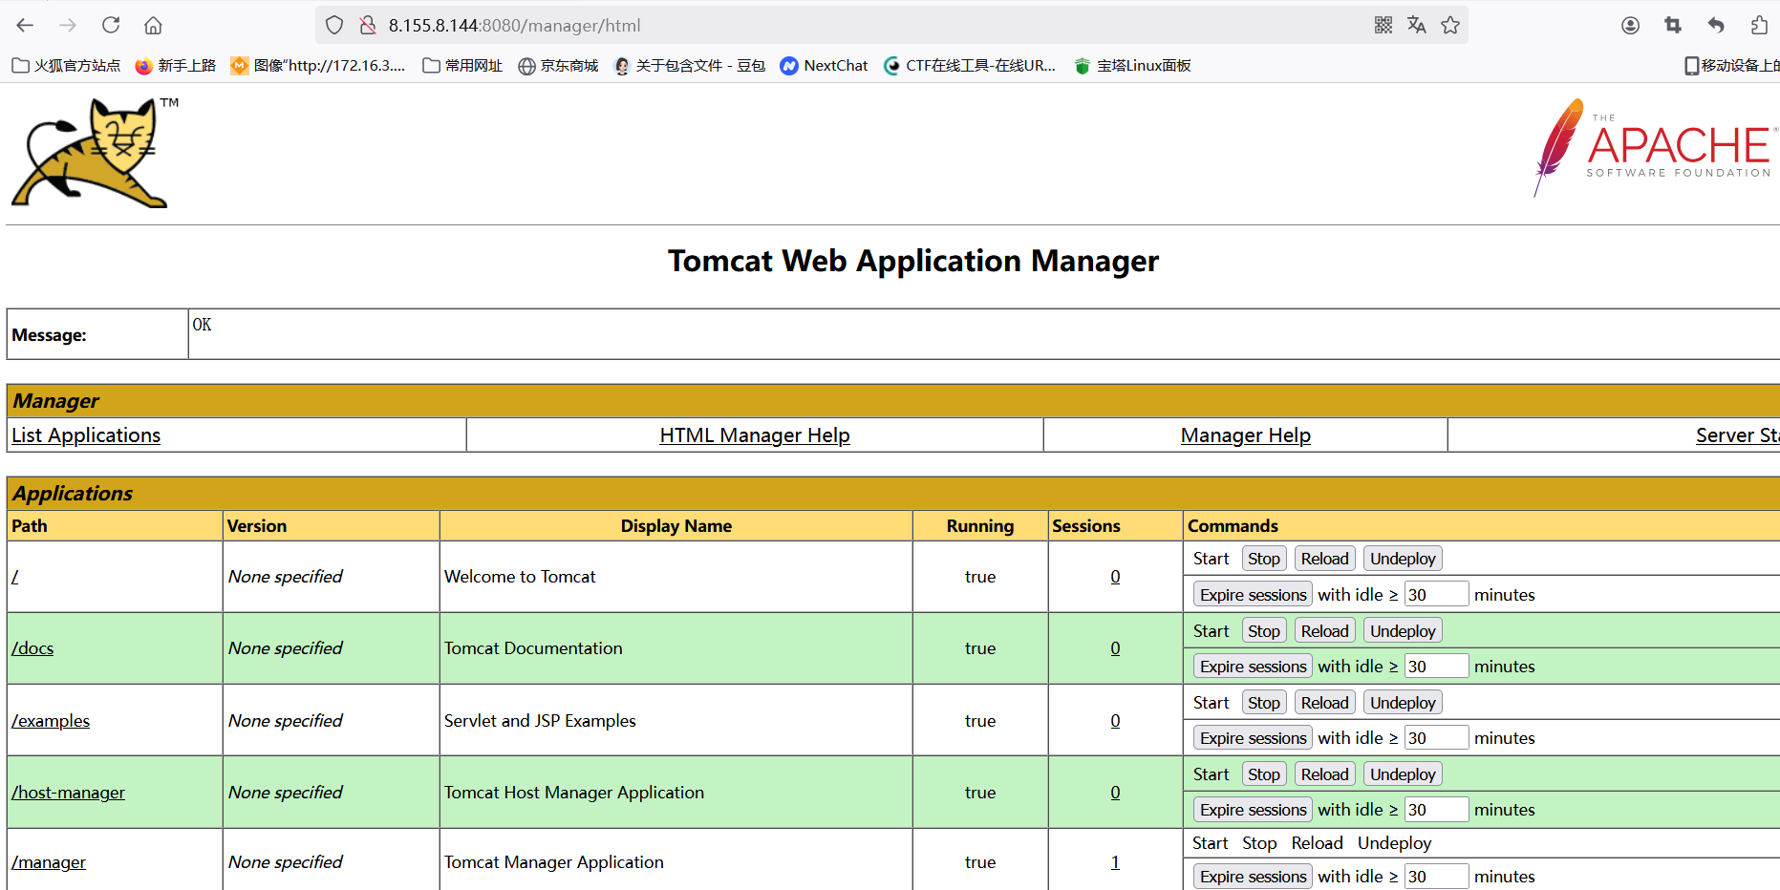The height and width of the screenshot is (890, 1780).
Task: Open QR code icon in address bar
Action: tap(1383, 26)
